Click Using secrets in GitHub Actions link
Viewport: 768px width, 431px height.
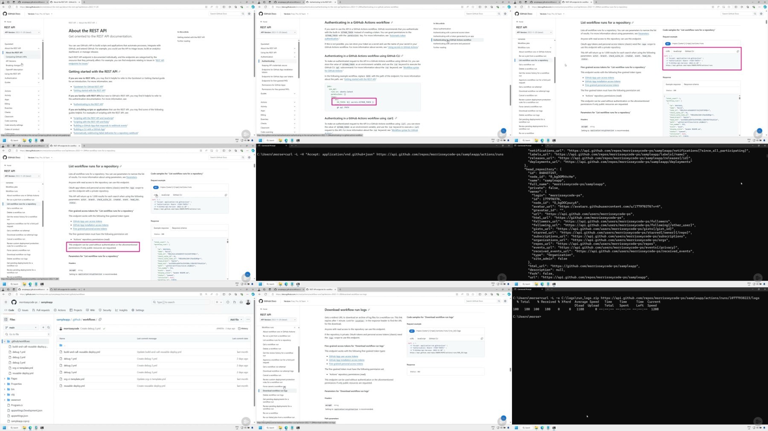(403, 47)
